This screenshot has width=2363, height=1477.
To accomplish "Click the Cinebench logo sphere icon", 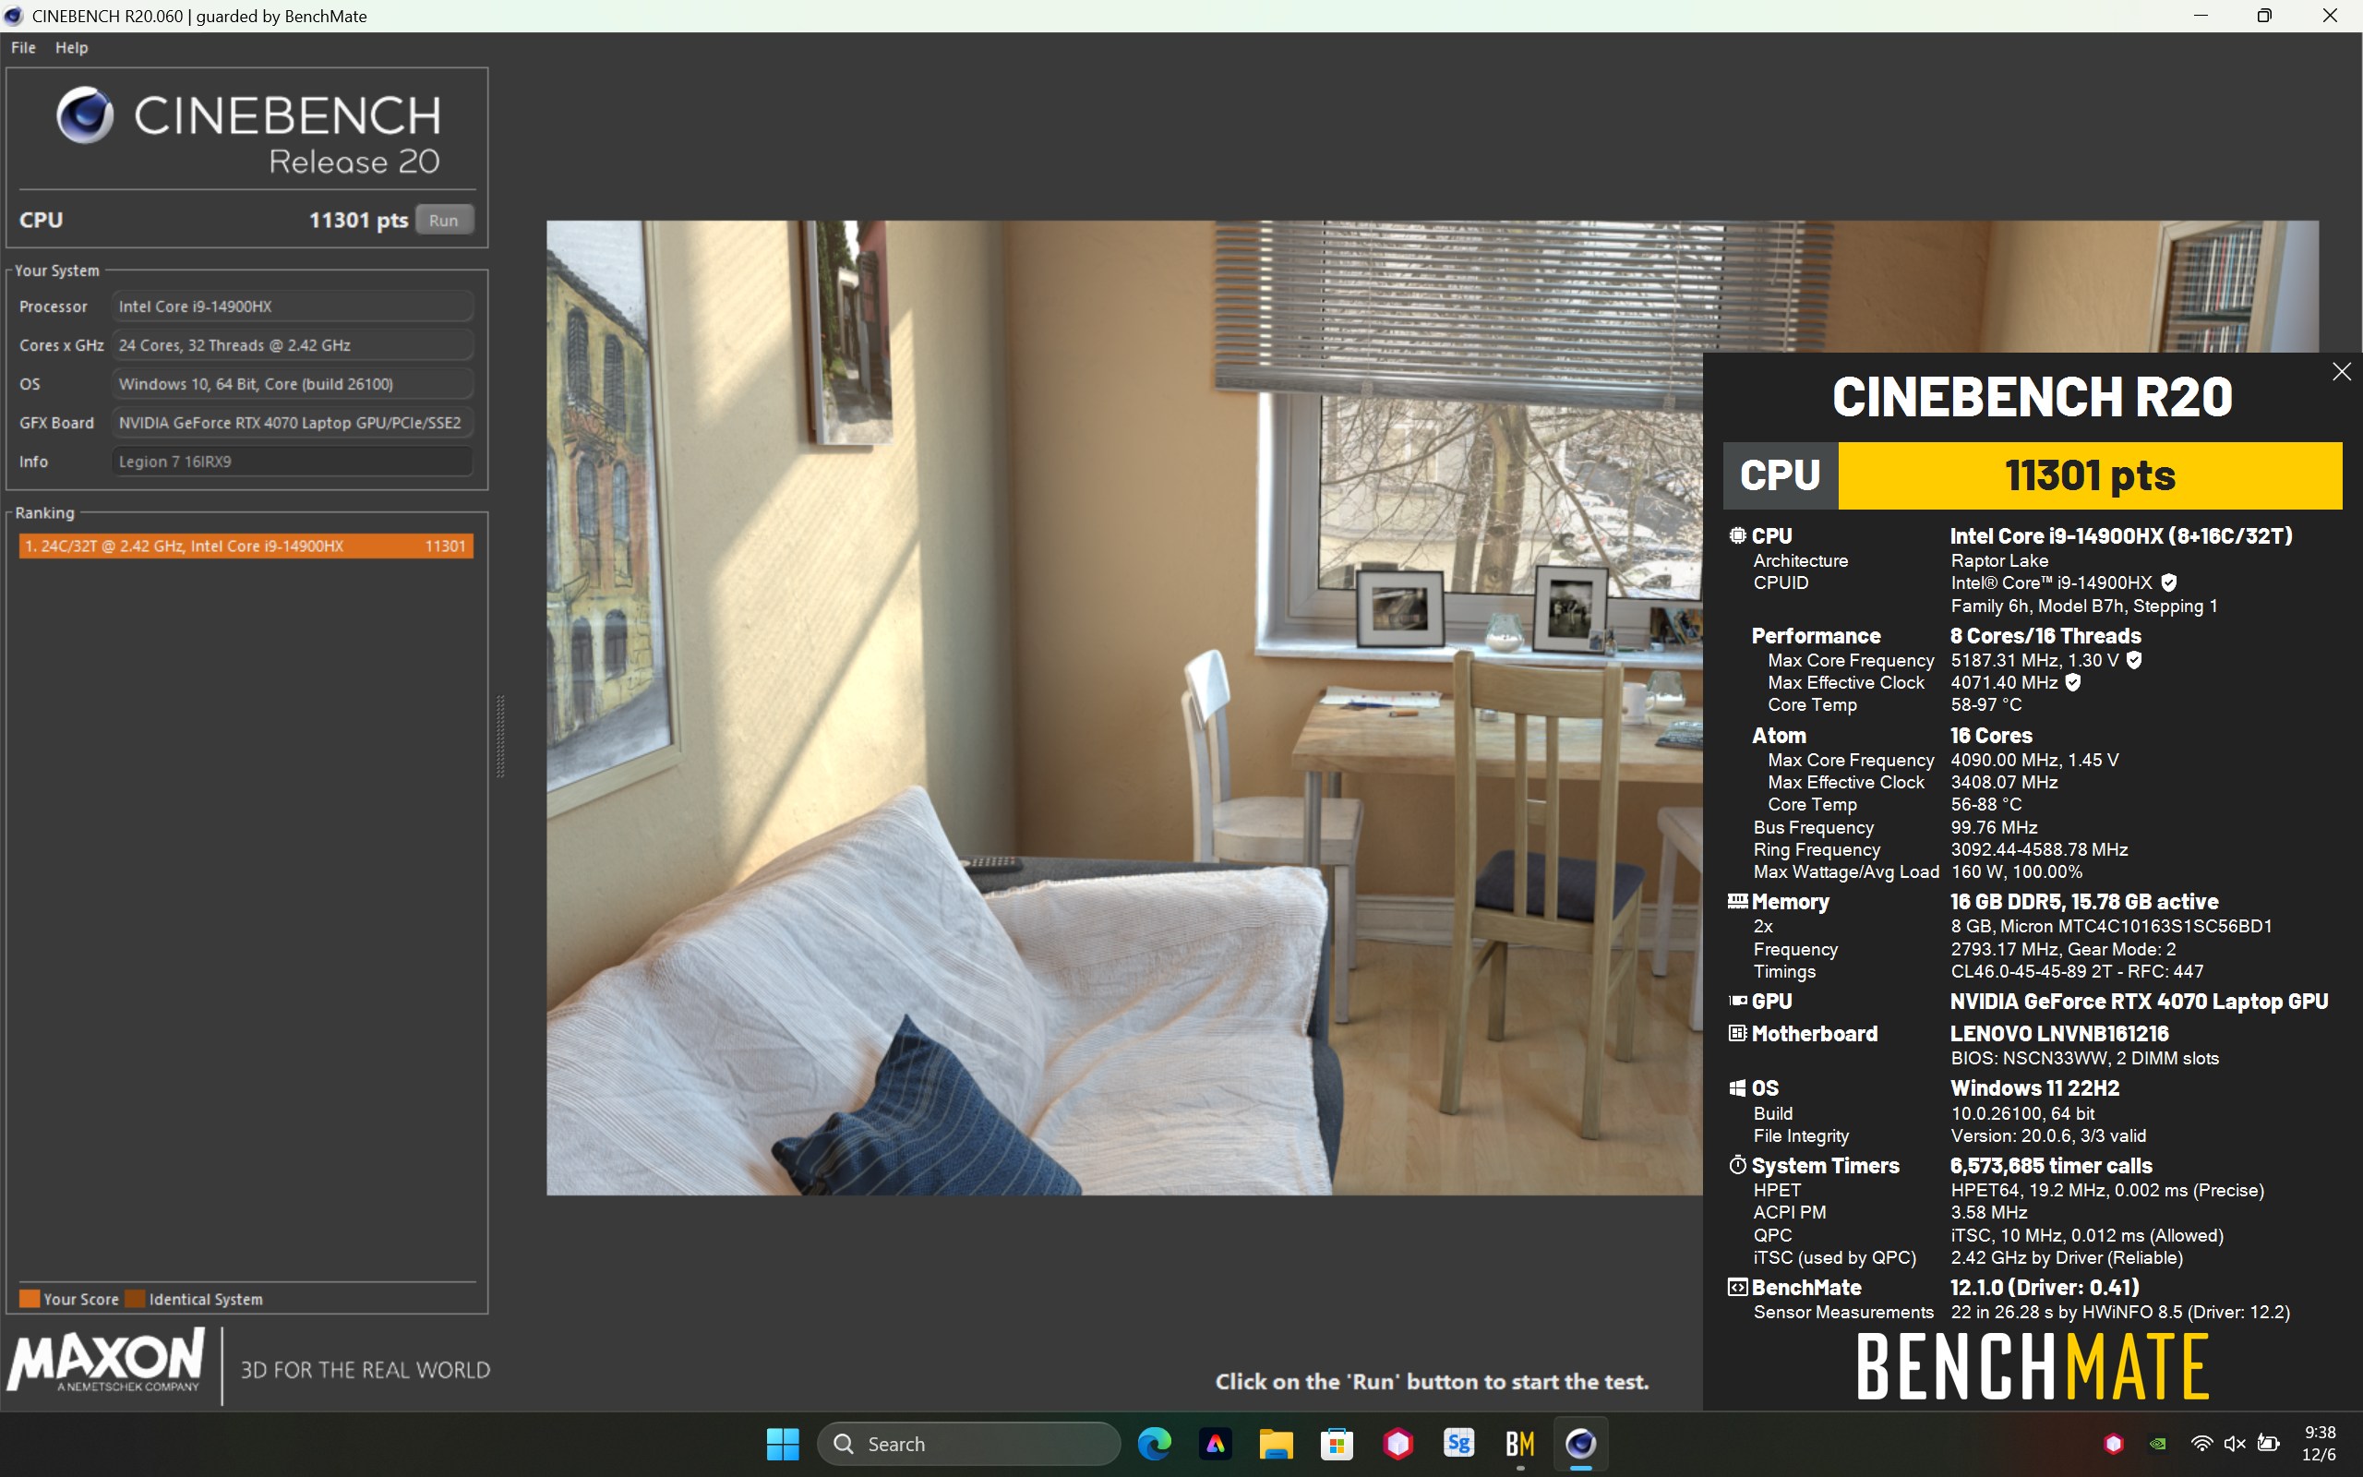I will pos(85,115).
